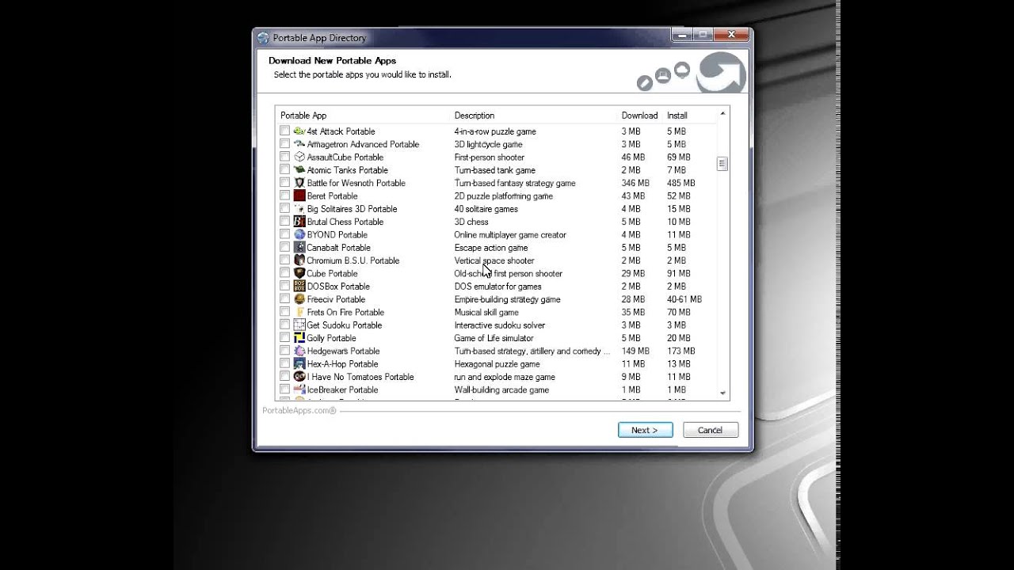
Task: Click the Canabalt Portable icon
Action: [299, 248]
